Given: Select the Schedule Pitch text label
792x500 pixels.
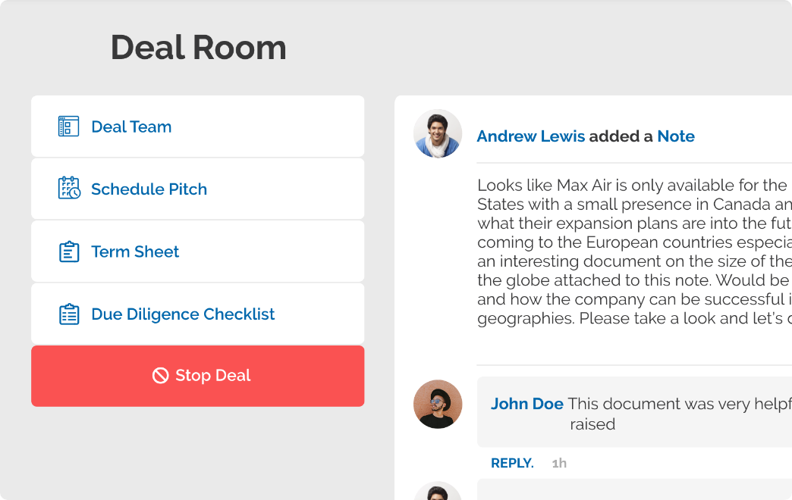Looking at the screenshot, I should (149, 189).
